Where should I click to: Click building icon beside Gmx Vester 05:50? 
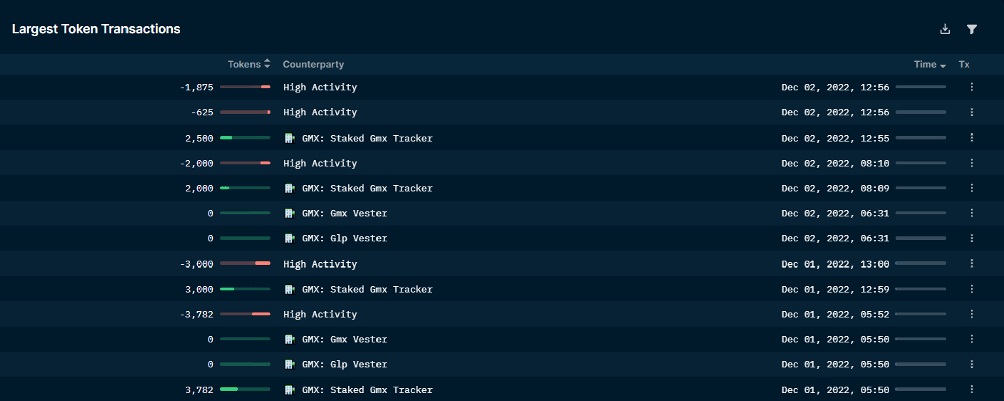click(290, 339)
